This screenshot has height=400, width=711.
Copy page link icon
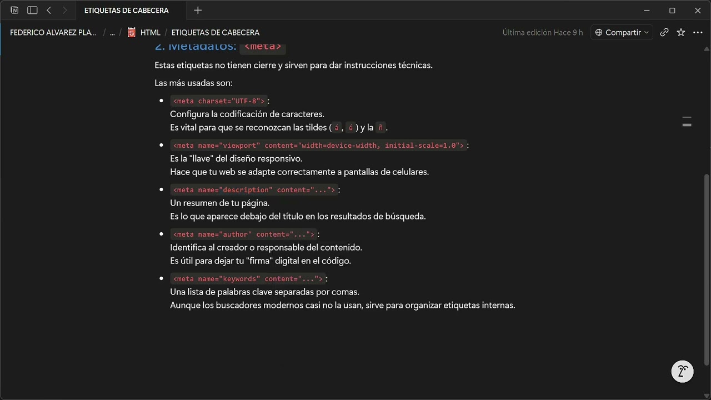point(664,32)
